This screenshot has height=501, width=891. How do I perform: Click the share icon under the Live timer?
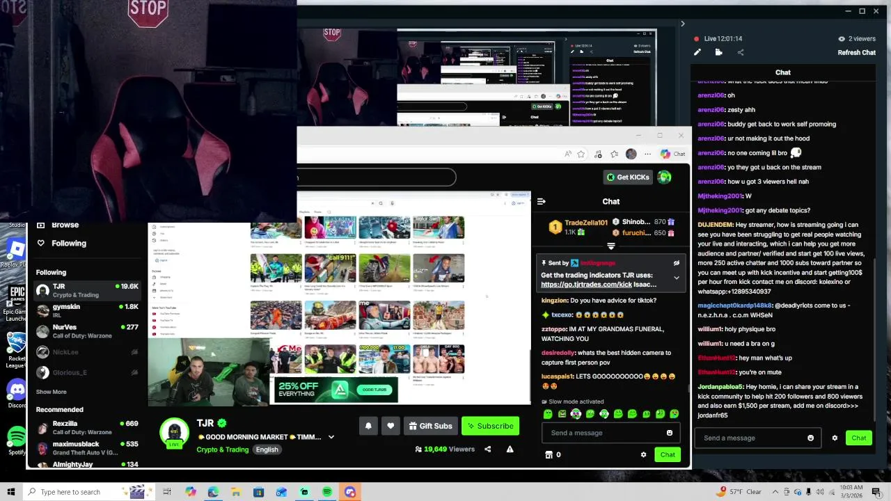pos(741,52)
